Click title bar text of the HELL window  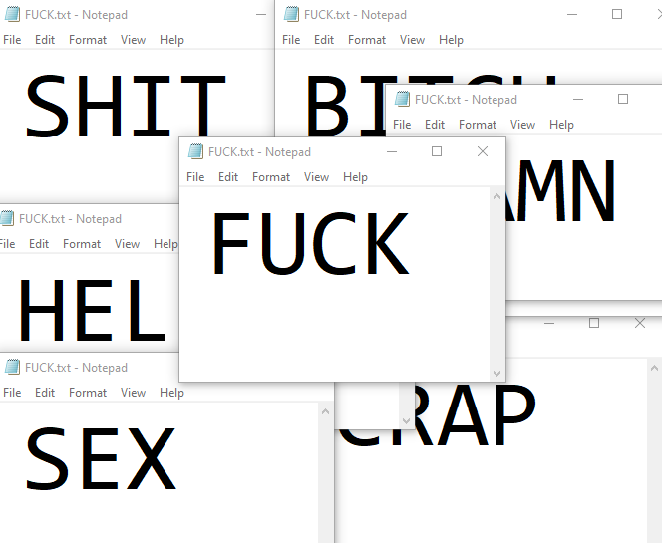pos(70,219)
